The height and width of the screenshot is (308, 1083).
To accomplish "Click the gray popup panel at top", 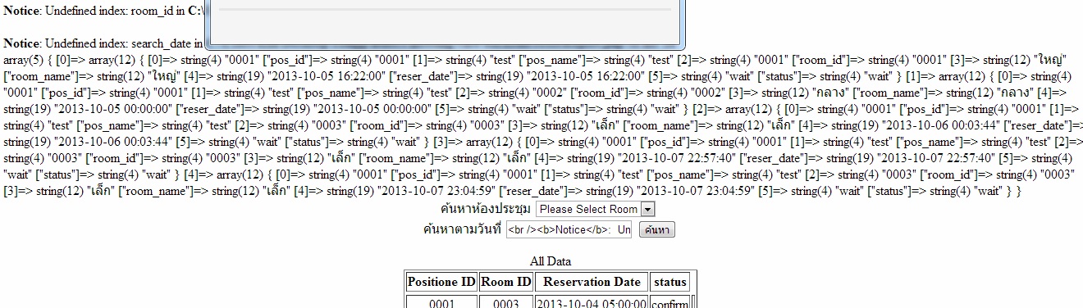I will [442, 21].
